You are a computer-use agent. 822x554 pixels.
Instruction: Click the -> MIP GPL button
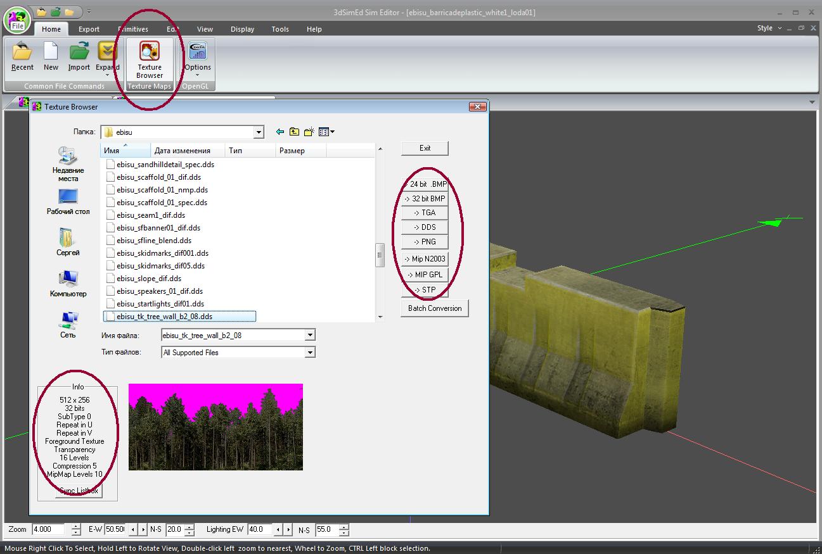pos(425,275)
